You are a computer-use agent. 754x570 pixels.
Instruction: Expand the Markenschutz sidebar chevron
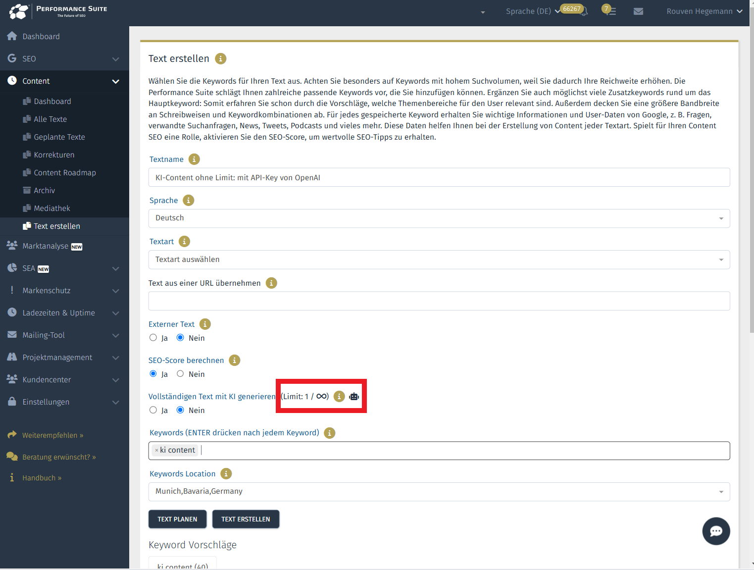[x=116, y=291]
